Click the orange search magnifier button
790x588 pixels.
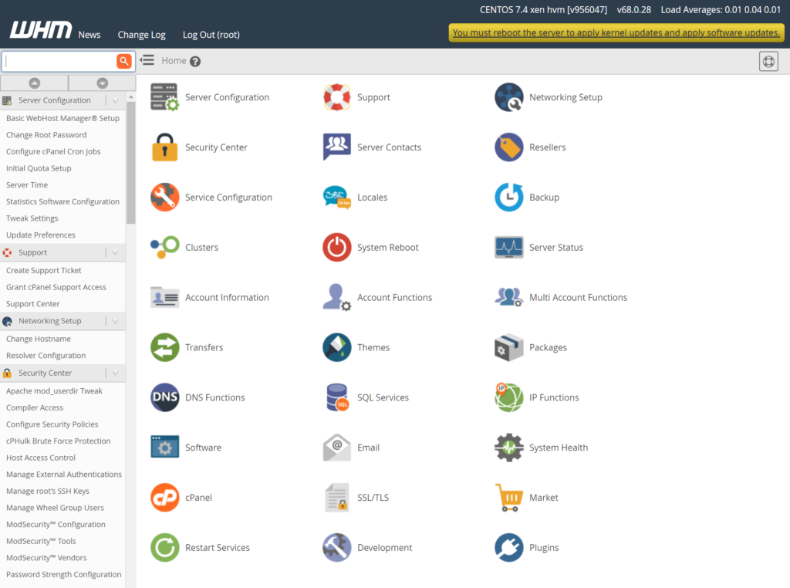pyautogui.click(x=123, y=61)
